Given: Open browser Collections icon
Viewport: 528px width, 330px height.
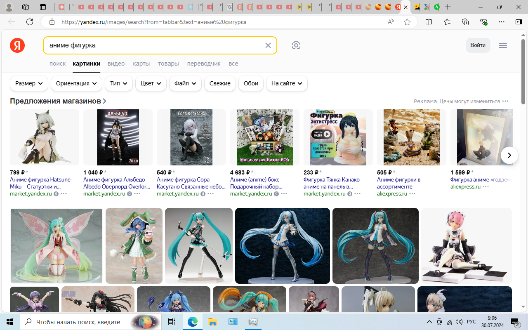Looking at the screenshot, I should tap(466, 22).
